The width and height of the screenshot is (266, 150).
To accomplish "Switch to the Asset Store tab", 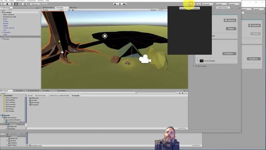I will (48, 7).
